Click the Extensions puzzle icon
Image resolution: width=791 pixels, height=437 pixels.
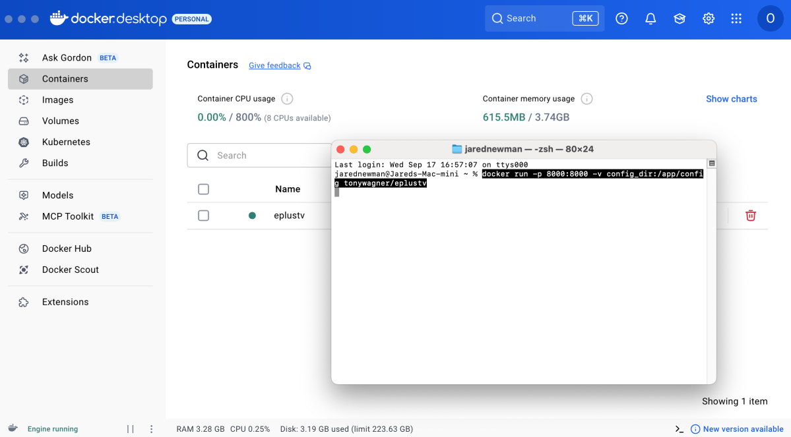tap(24, 302)
